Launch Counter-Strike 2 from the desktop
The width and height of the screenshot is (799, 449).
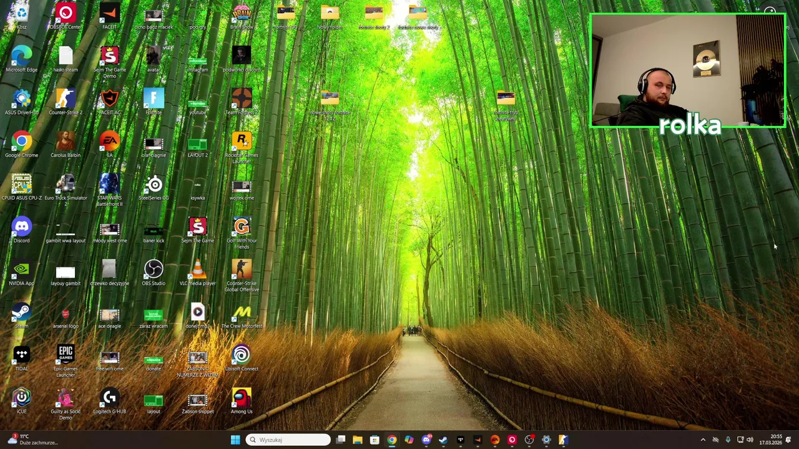click(x=66, y=102)
